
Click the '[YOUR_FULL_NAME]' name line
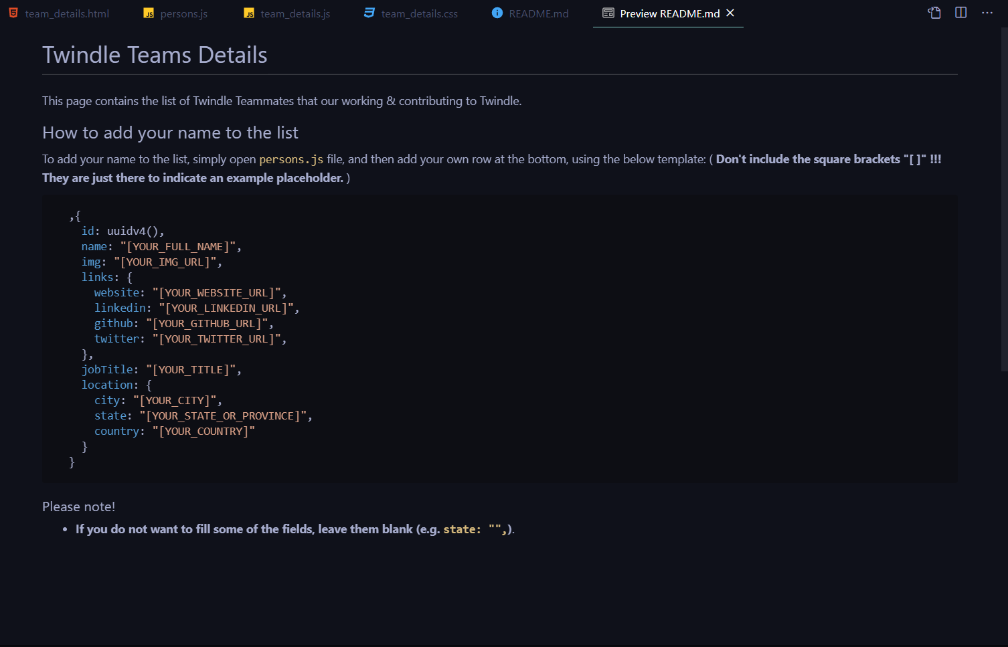[x=161, y=246]
